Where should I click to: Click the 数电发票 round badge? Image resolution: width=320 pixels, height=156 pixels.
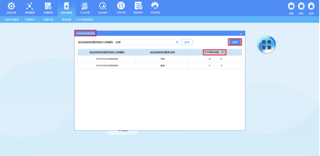point(267,45)
